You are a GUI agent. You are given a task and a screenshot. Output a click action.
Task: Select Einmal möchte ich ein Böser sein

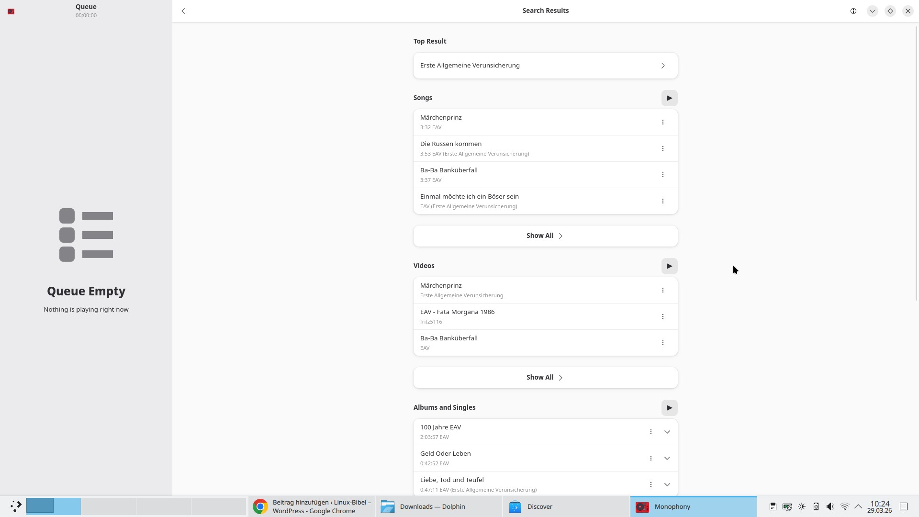(527, 201)
